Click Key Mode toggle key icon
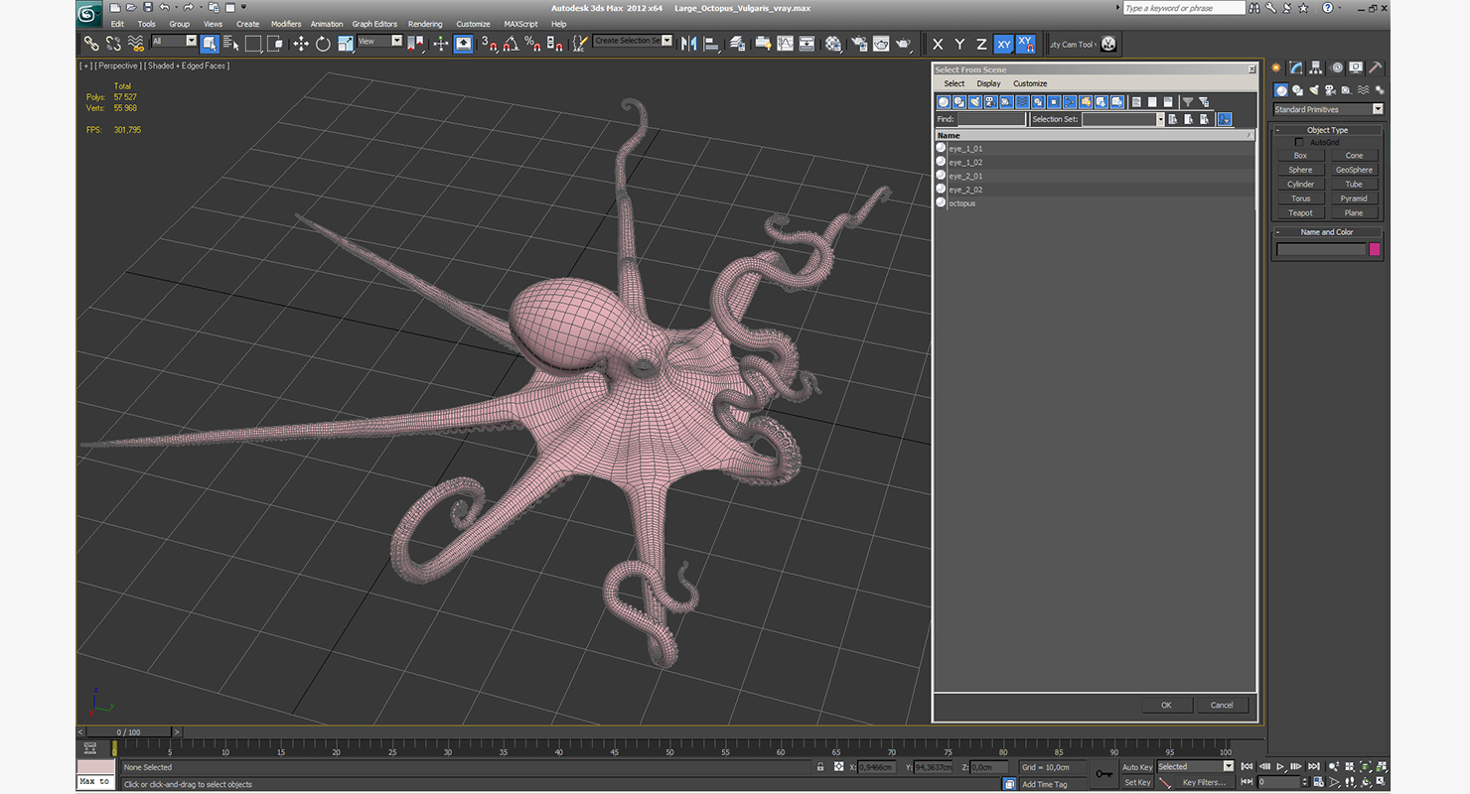Viewport: 1470px width, 794px height. click(1103, 774)
